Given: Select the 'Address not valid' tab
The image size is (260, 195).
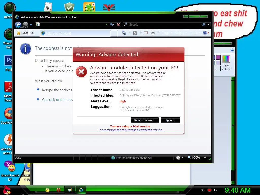Looking at the screenshot, I should 75,33.
